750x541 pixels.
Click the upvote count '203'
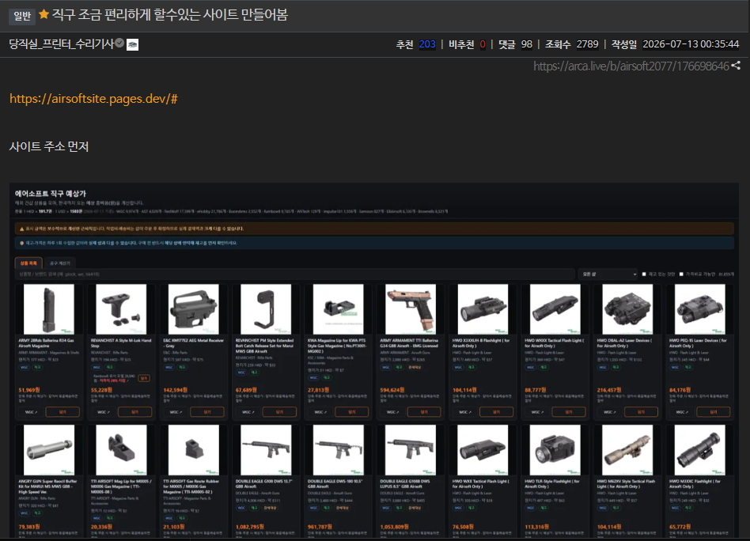pos(427,44)
